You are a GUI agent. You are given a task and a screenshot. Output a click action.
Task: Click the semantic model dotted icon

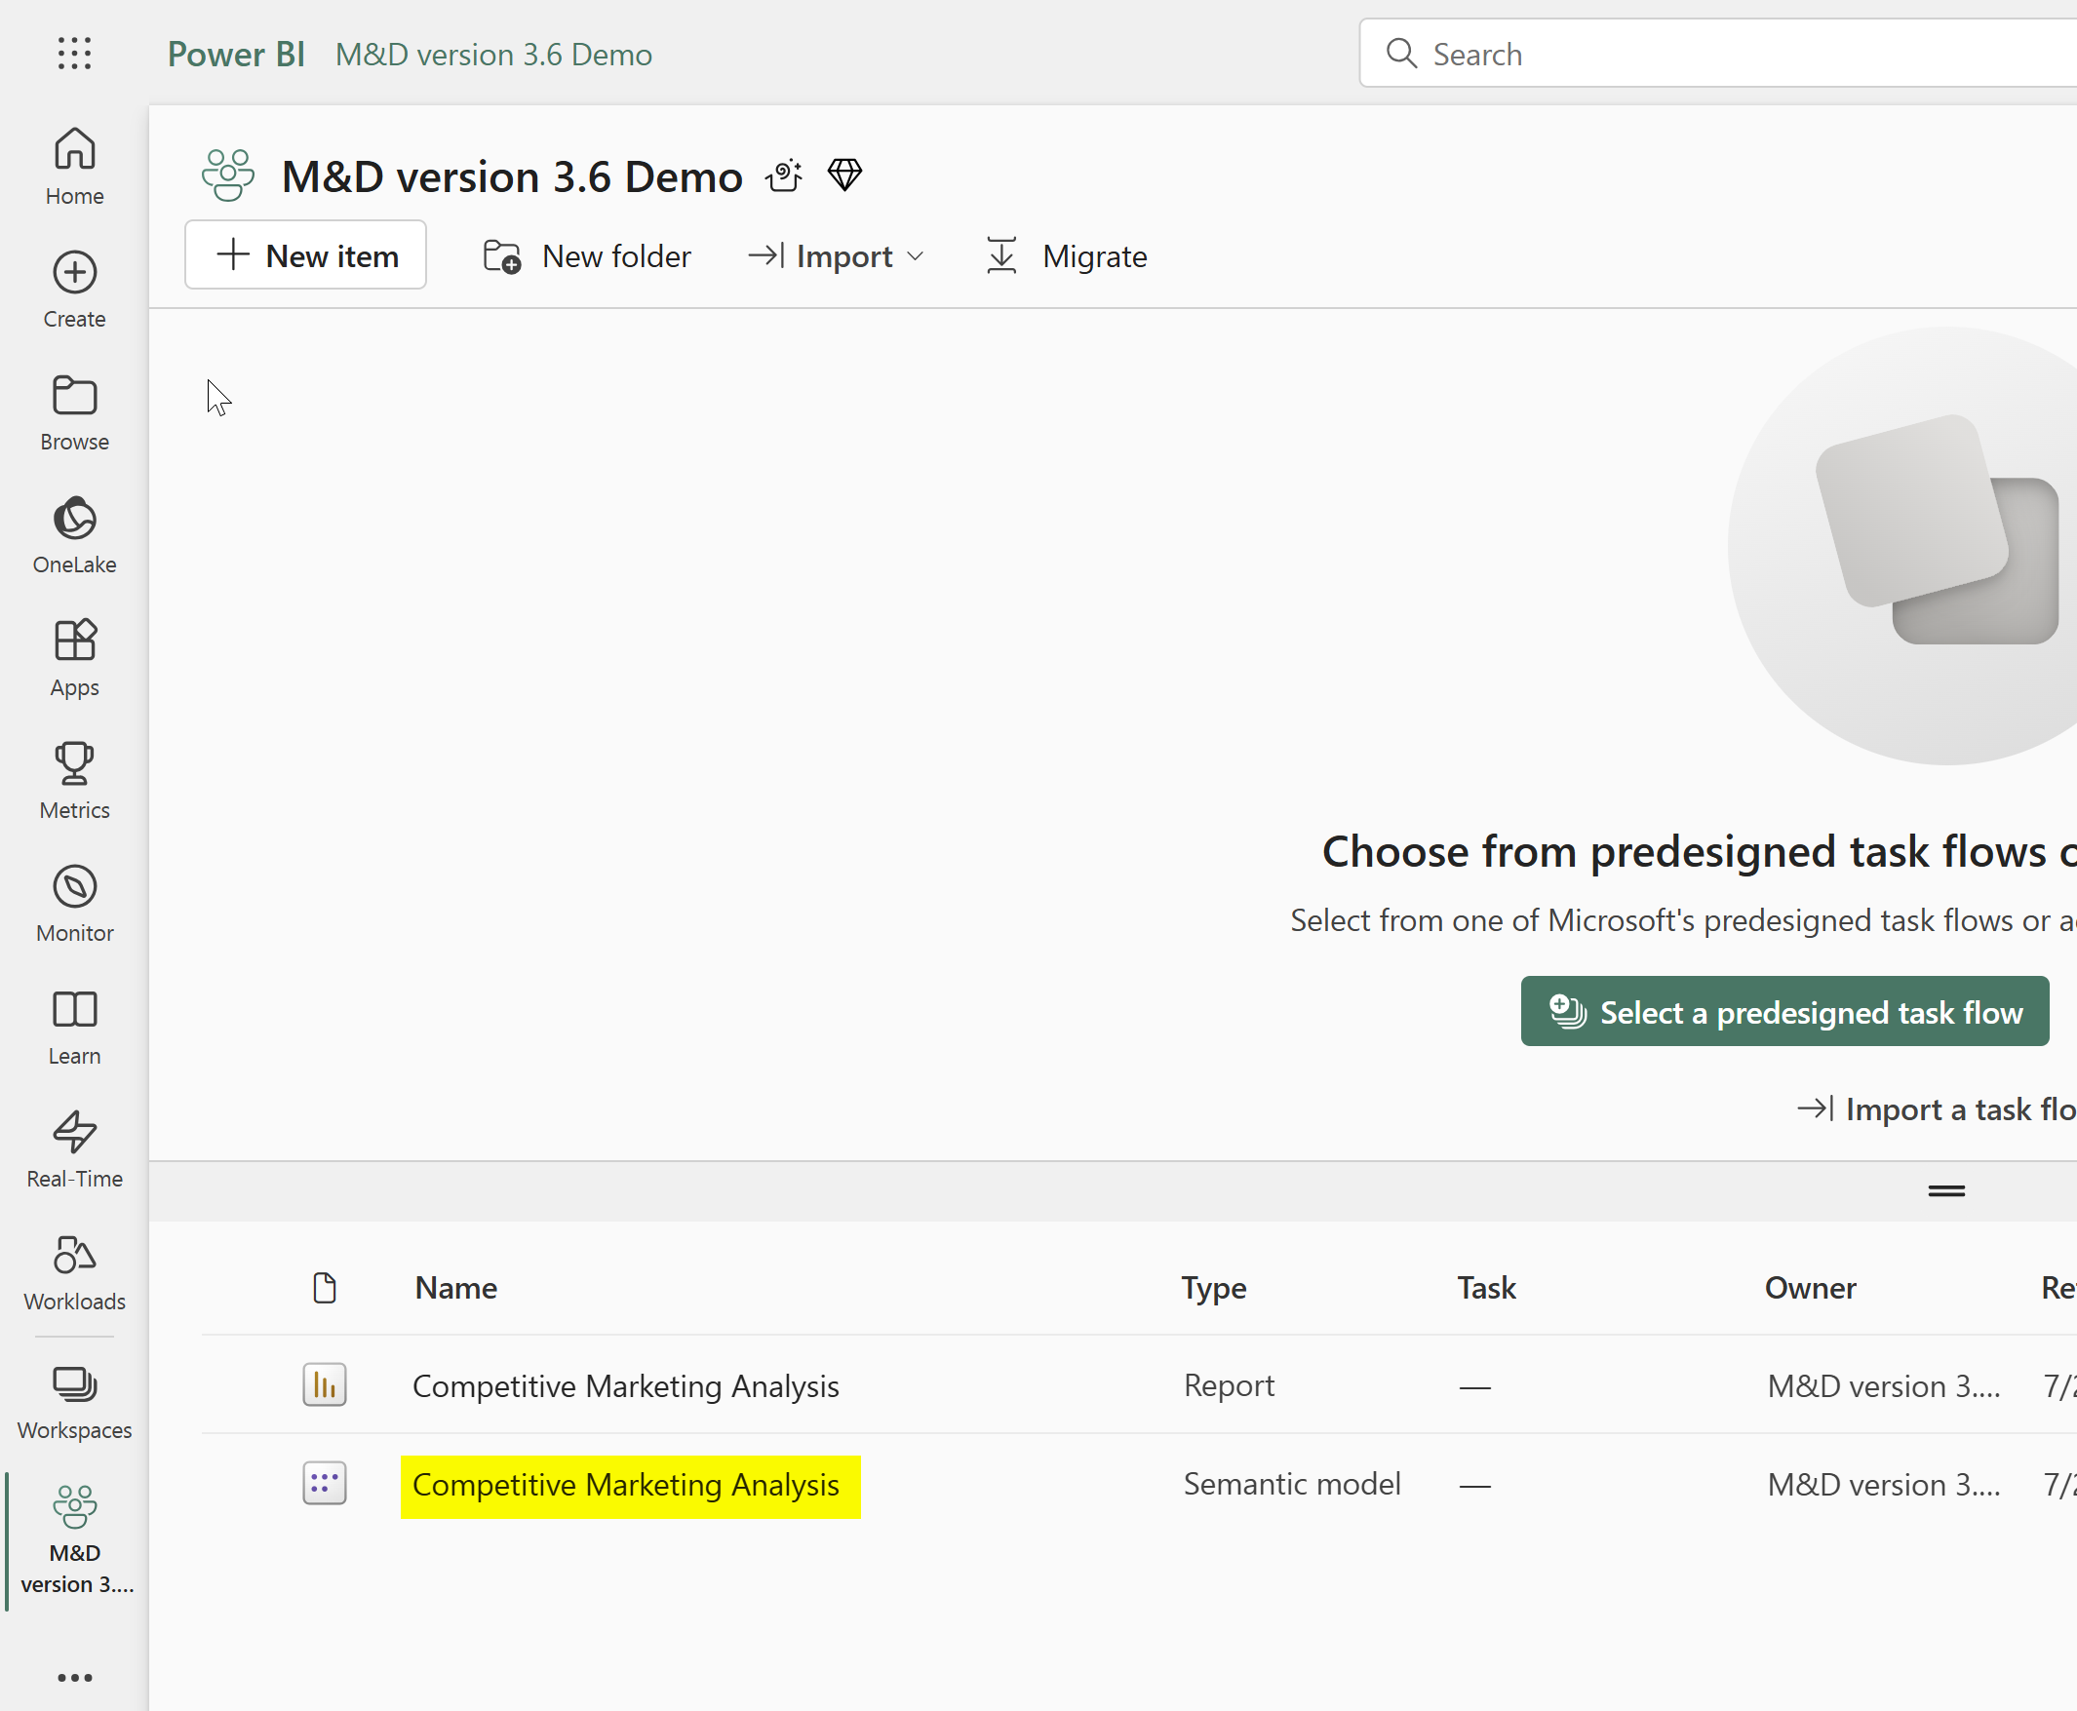[x=325, y=1483]
